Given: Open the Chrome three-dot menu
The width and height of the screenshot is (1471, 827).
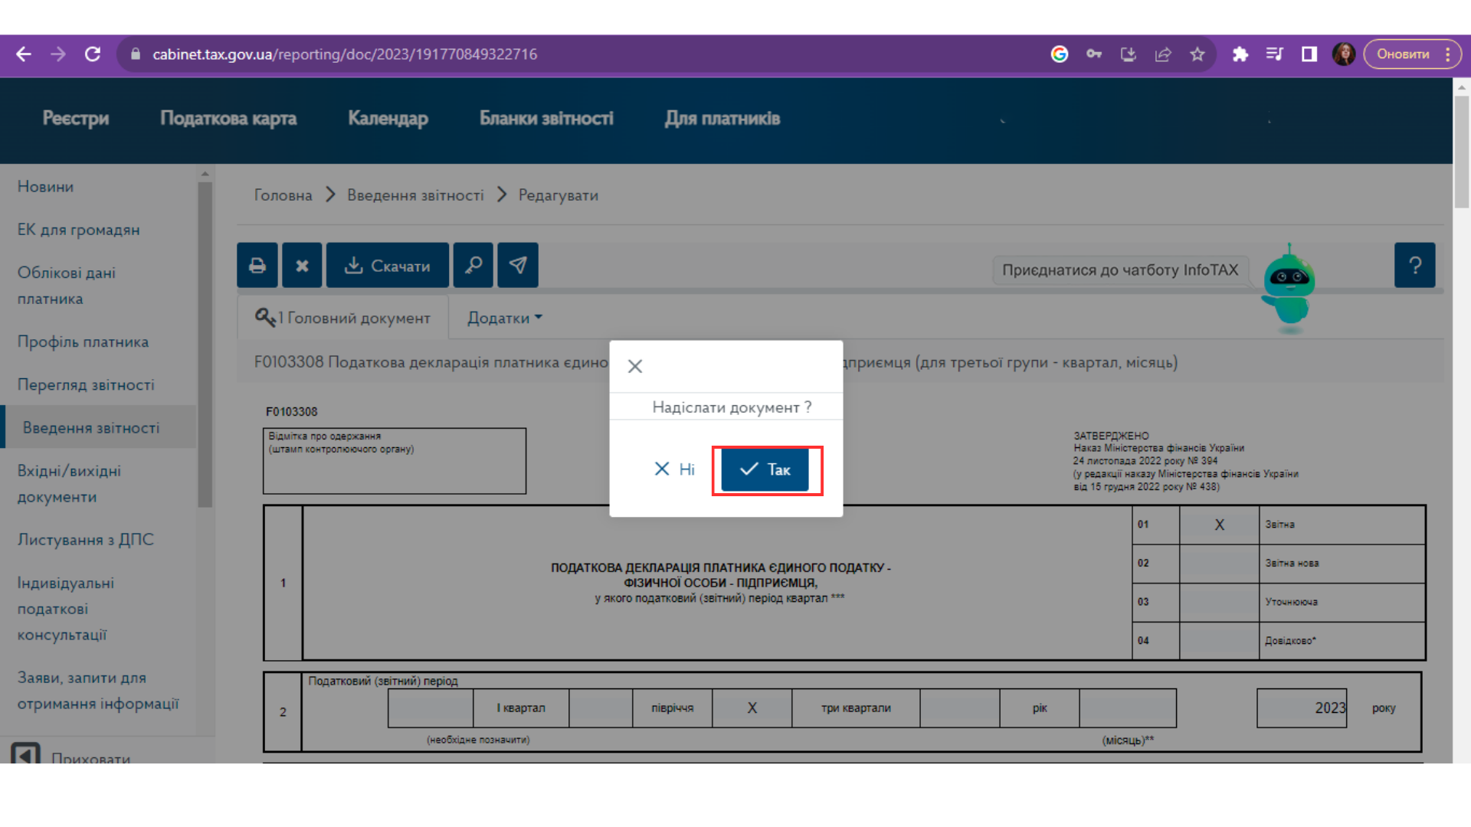Looking at the screenshot, I should [1447, 54].
